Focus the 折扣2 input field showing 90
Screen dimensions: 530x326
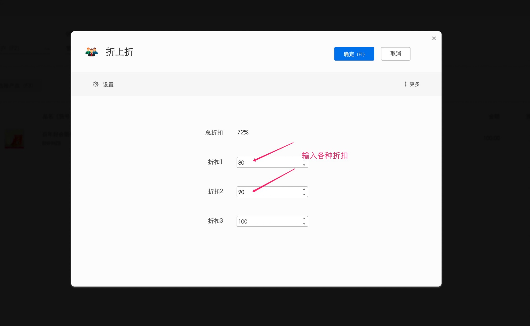pos(272,192)
